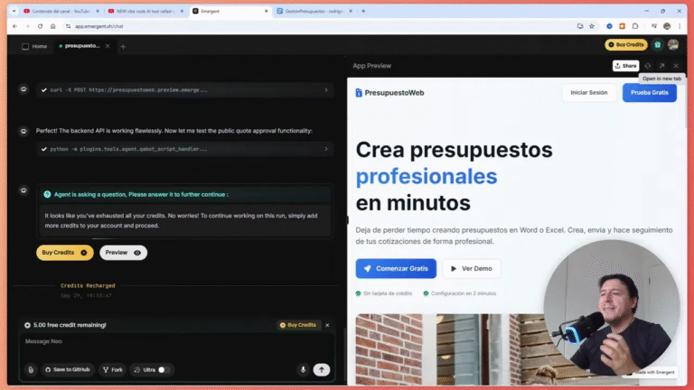
Task: Click the paperclip attach file icon
Action: [x=31, y=369]
